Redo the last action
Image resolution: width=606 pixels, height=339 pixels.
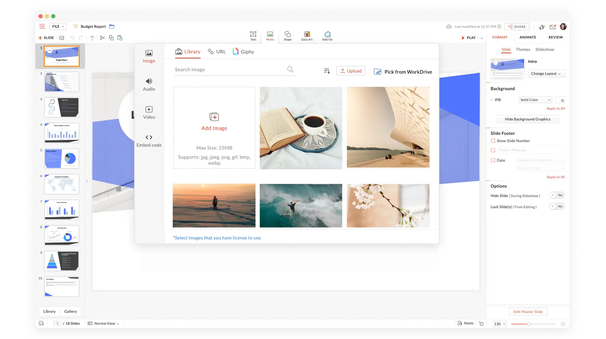(x=81, y=38)
